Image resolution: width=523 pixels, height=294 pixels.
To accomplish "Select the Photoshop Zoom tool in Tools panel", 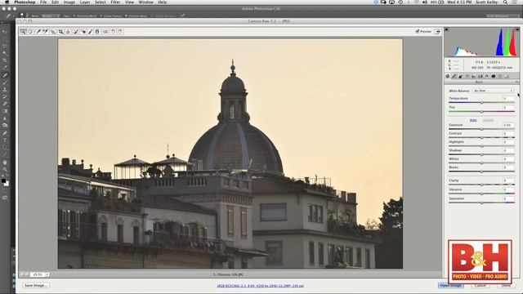I will pyautogui.click(x=5, y=169).
